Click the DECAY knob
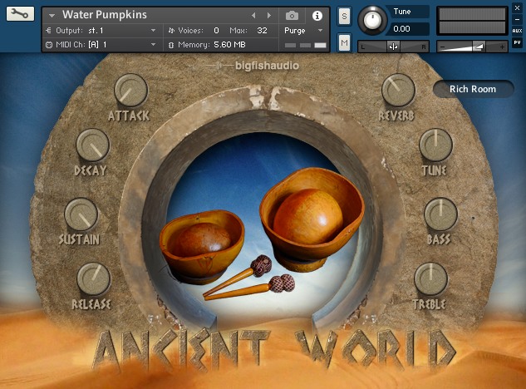 point(92,145)
